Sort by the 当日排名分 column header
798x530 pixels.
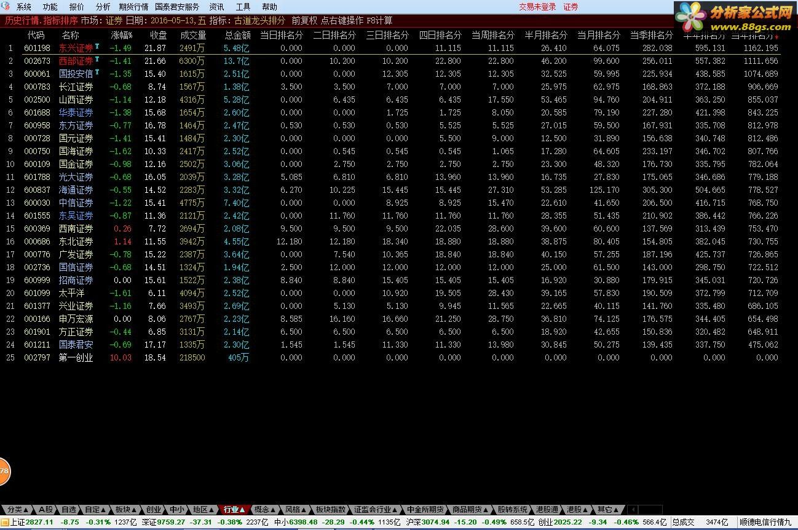[x=281, y=35]
